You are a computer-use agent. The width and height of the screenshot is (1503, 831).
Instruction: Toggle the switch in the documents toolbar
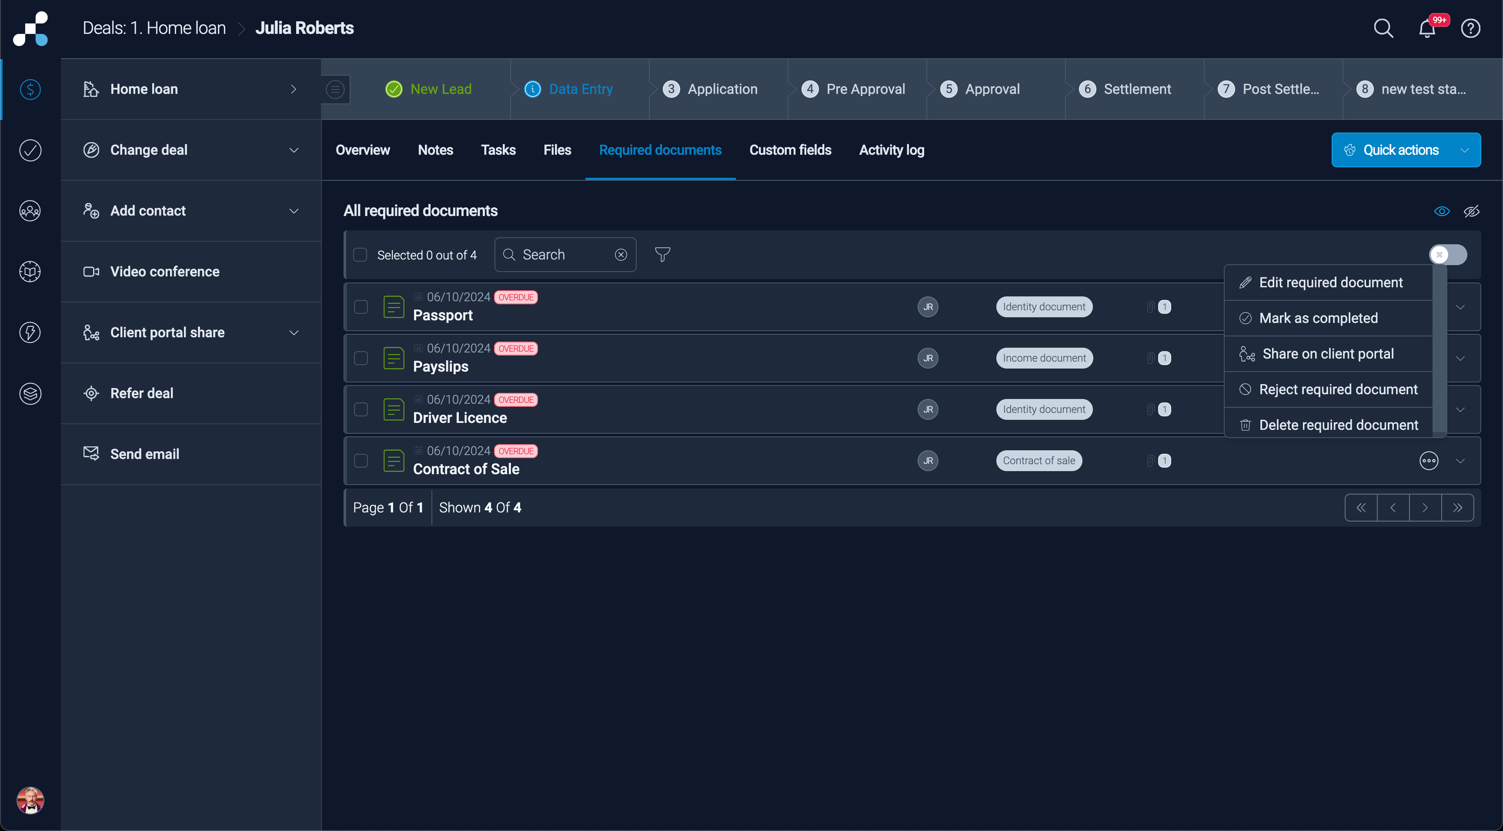(x=1448, y=254)
